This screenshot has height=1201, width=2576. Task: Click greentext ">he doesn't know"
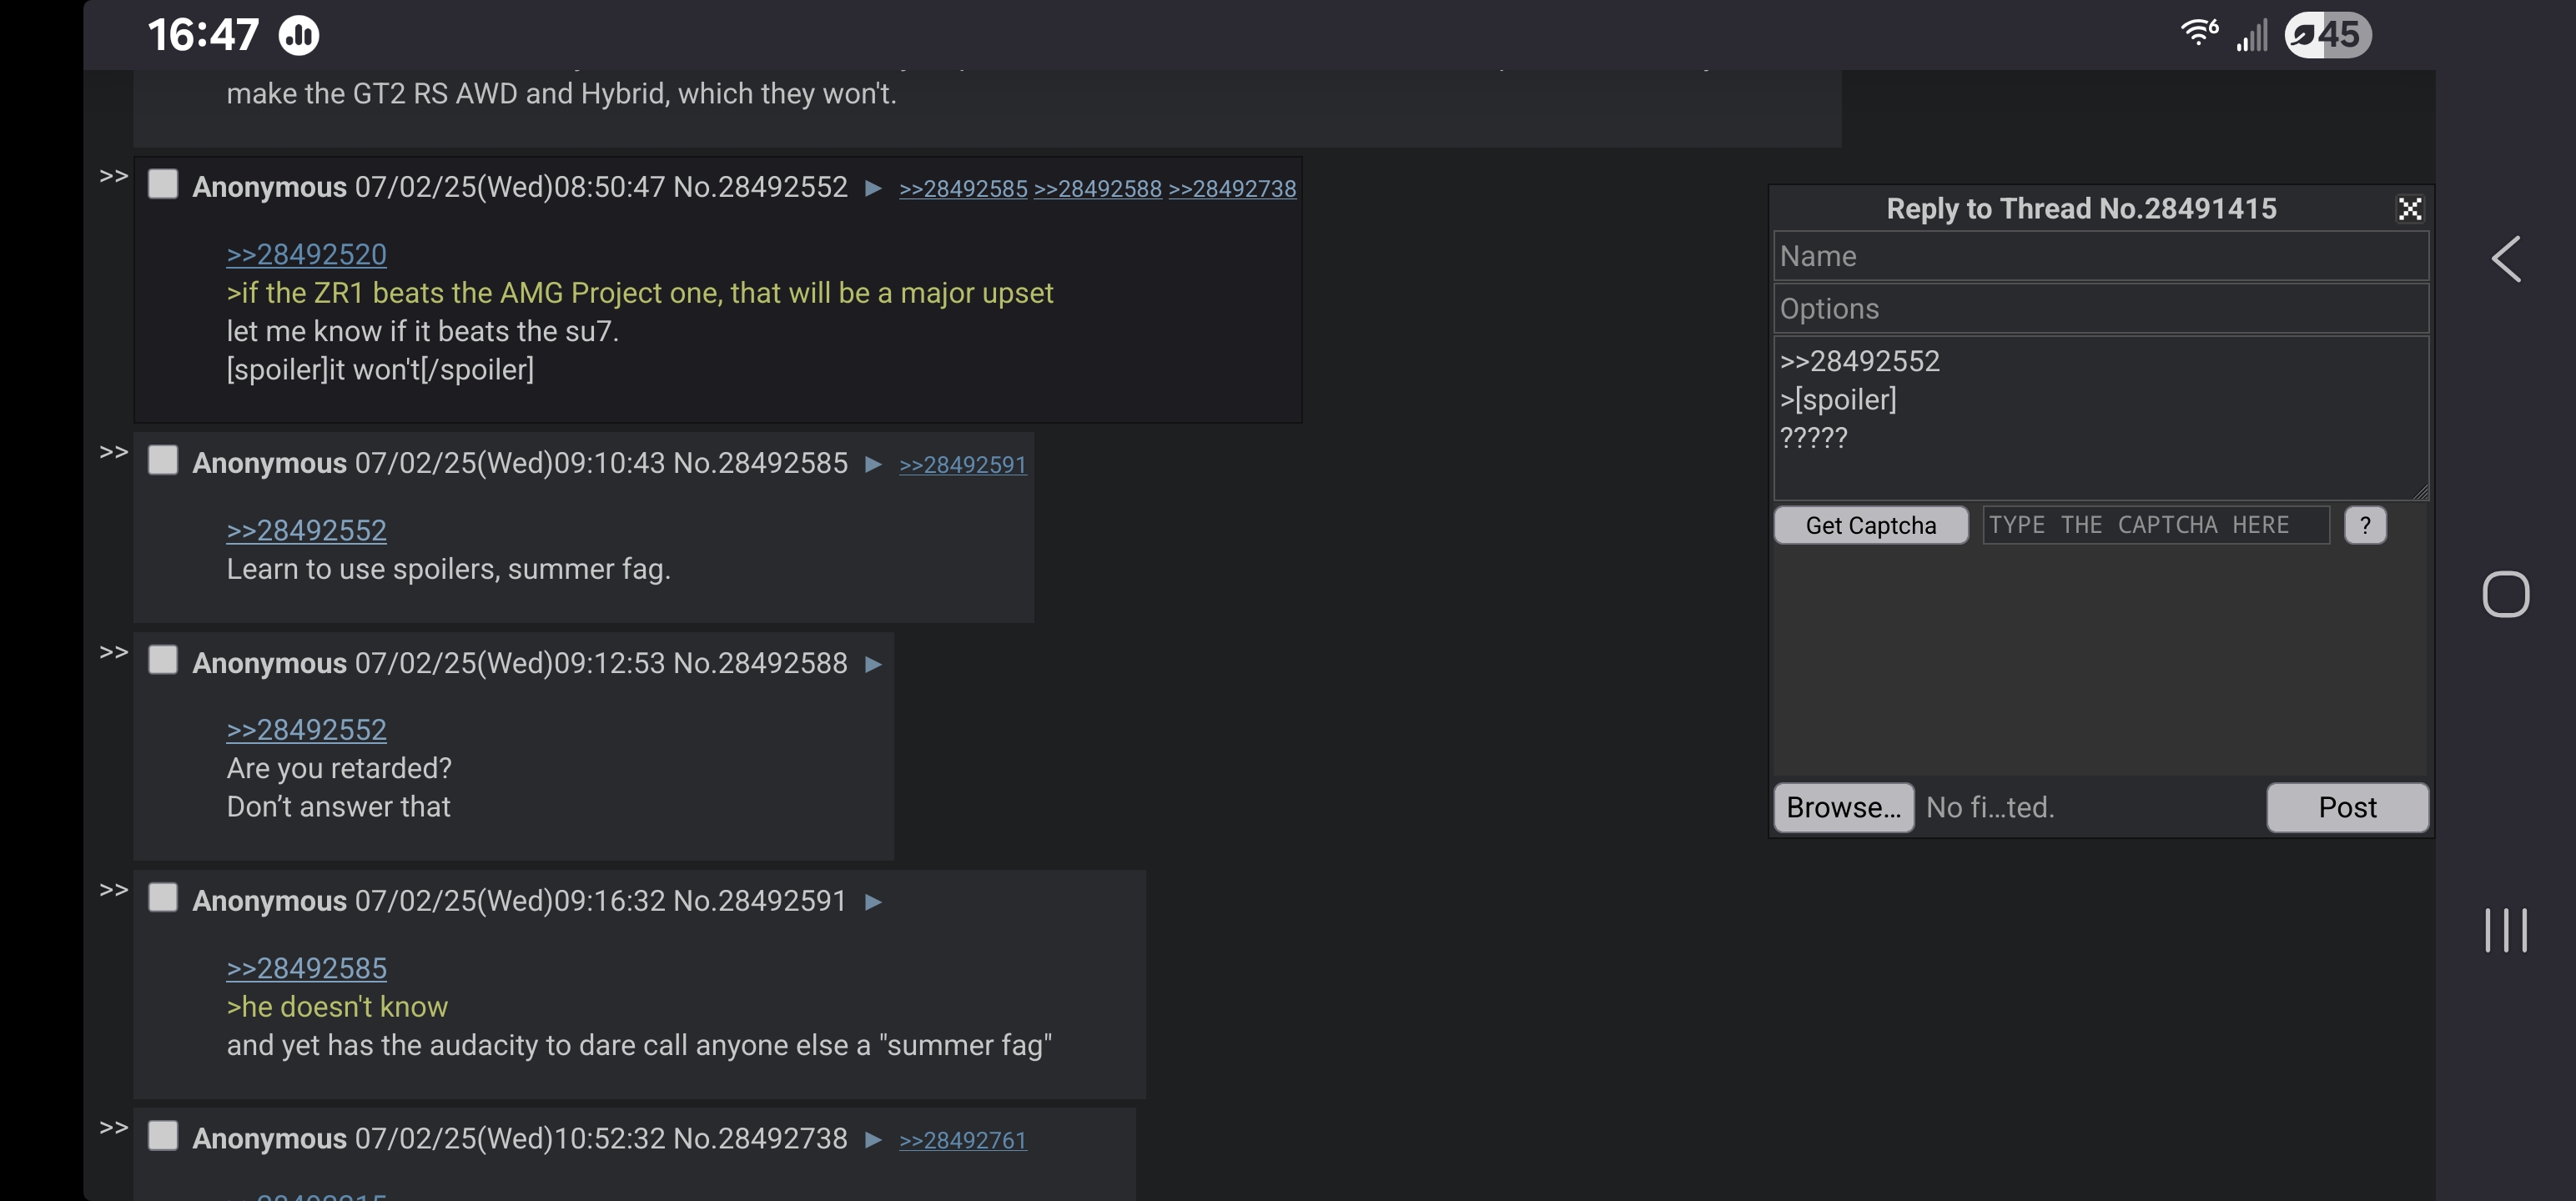[337, 1007]
